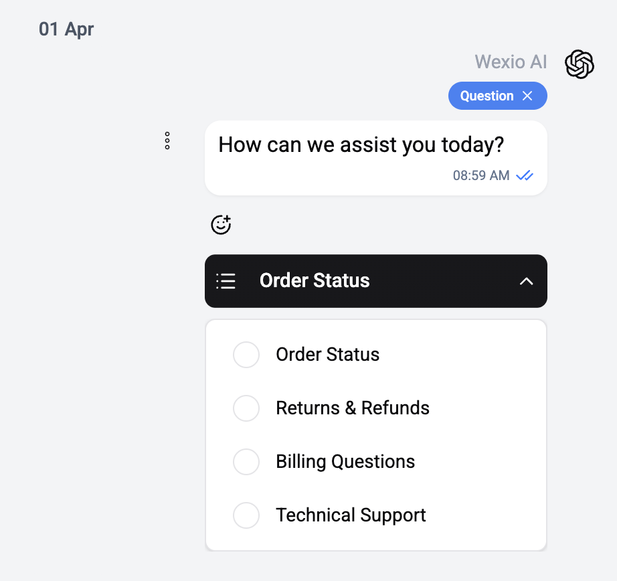
Task: Click the add reaction smiley icon
Action: pyautogui.click(x=221, y=225)
